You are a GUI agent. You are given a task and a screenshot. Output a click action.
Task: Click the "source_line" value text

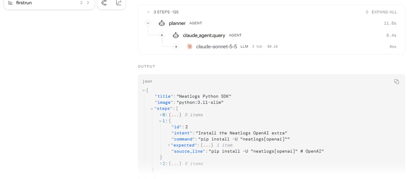click(x=266, y=151)
